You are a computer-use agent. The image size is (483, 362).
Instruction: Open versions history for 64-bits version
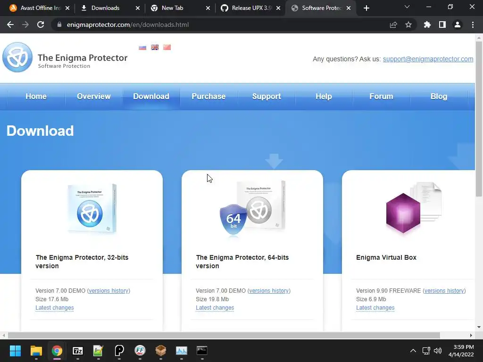click(x=269, y=290)
